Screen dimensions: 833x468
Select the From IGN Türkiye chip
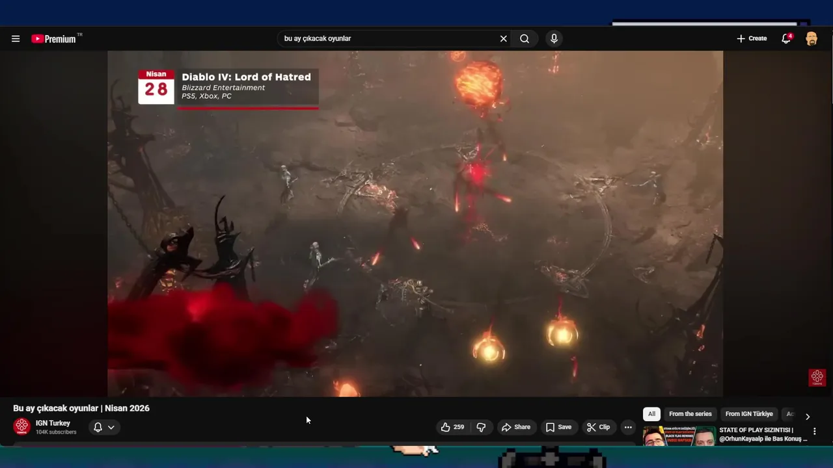click(749, 414)
